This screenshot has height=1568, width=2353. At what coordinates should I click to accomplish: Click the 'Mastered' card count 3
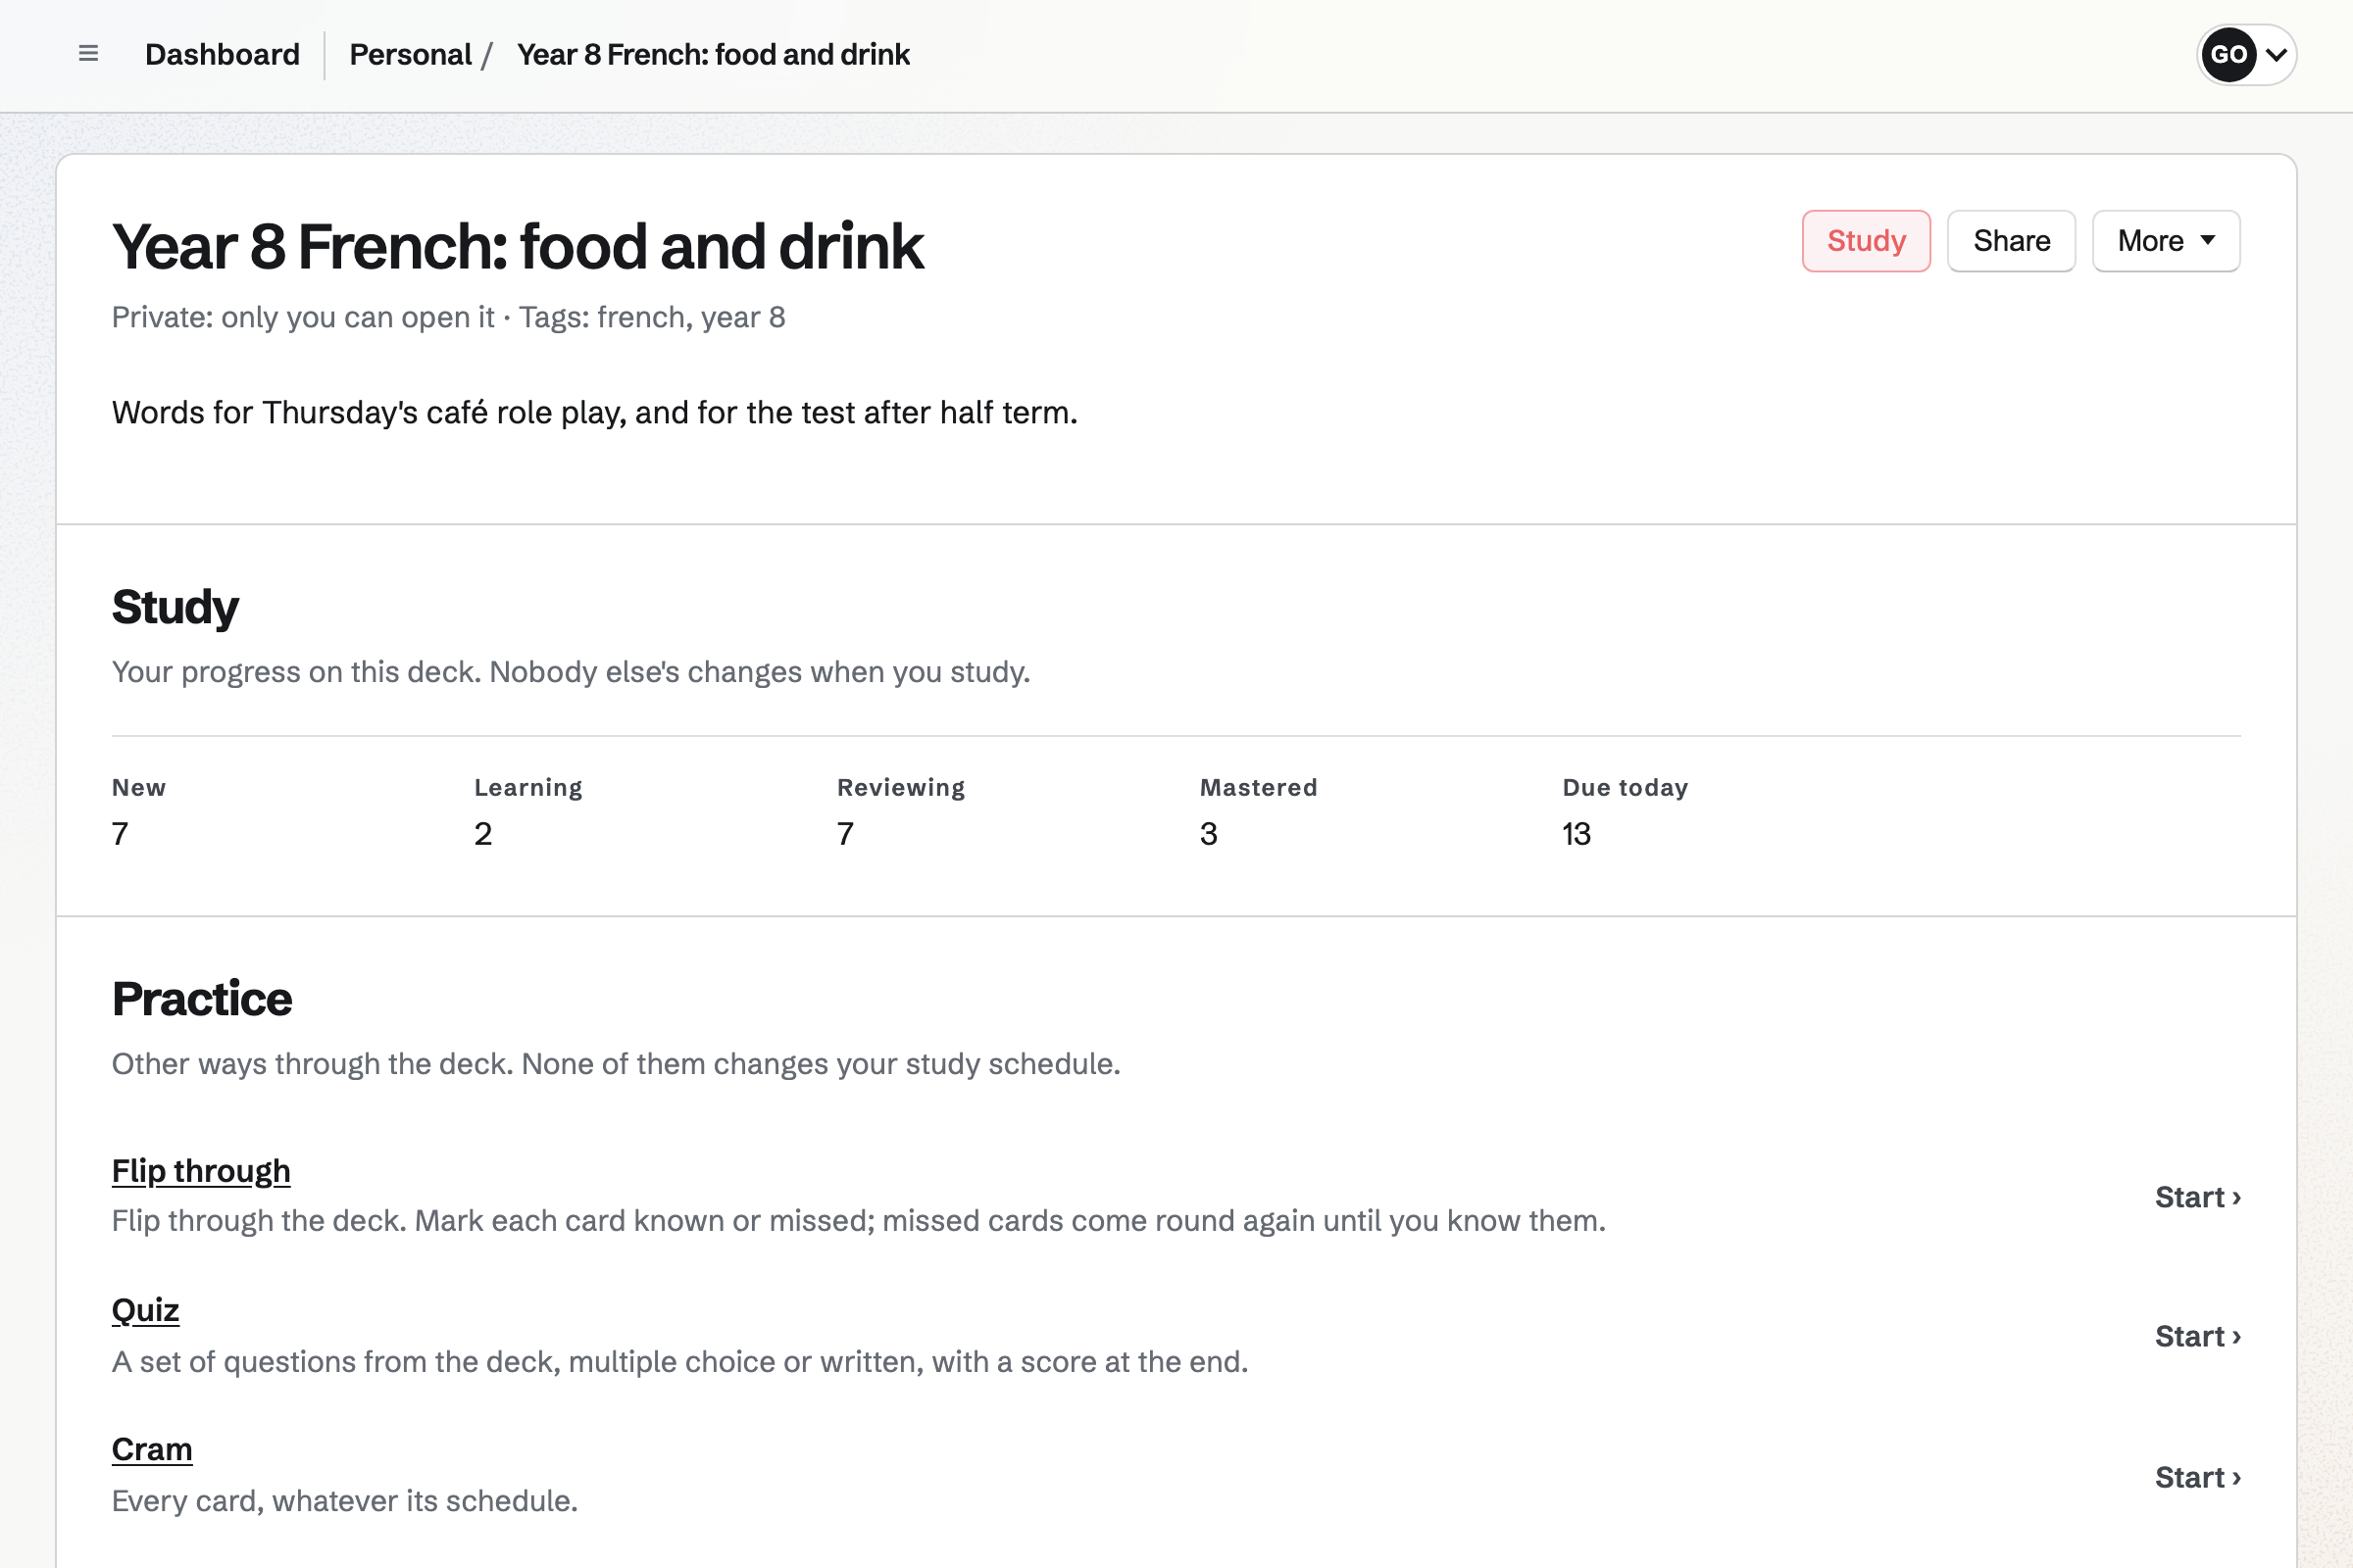pyautogui.click(x=1209, y=834)
